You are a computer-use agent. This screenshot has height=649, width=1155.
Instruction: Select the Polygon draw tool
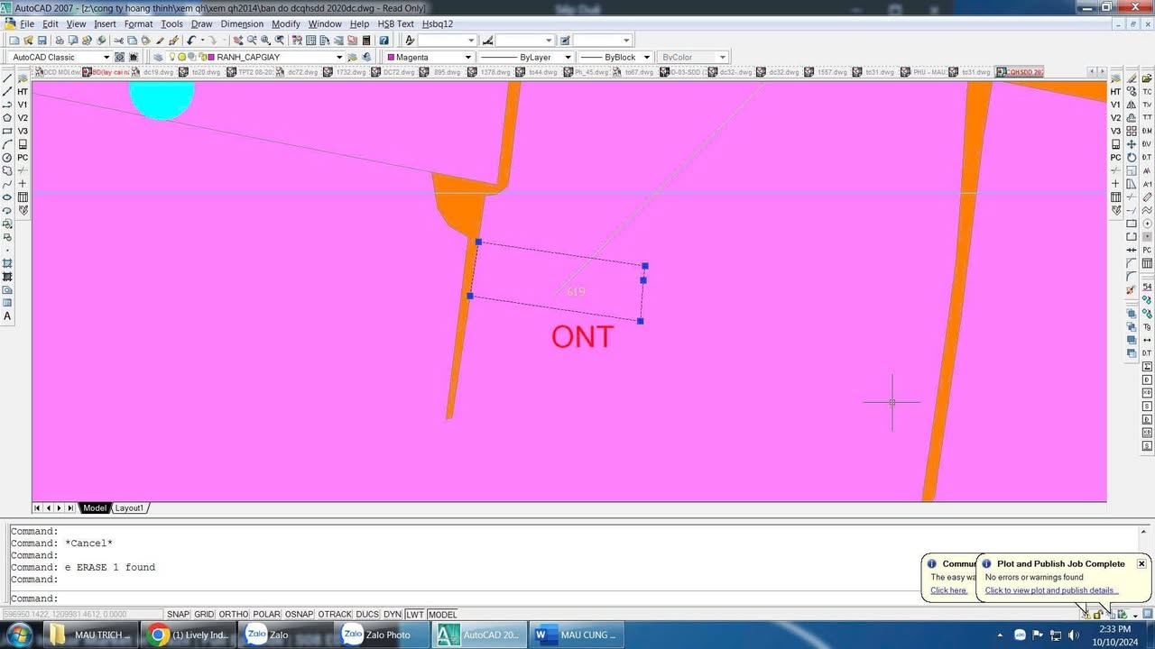pyautogui.click(x=7, y=118)
